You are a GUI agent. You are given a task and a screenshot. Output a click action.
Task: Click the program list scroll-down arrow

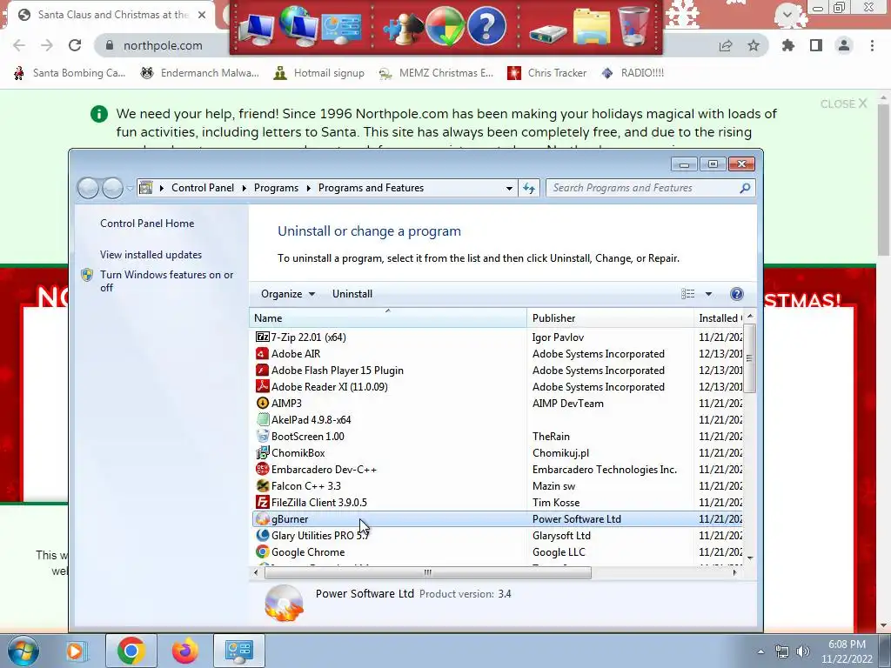749,558
